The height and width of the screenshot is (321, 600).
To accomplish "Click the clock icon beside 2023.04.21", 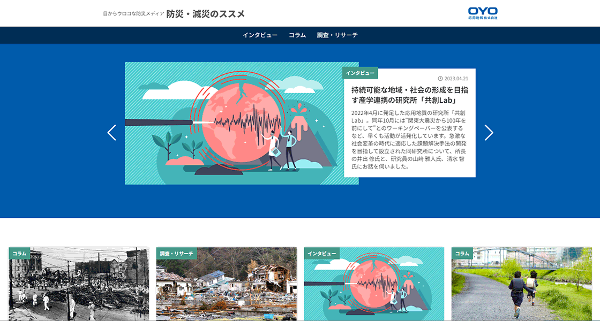I will coord(440,79).
